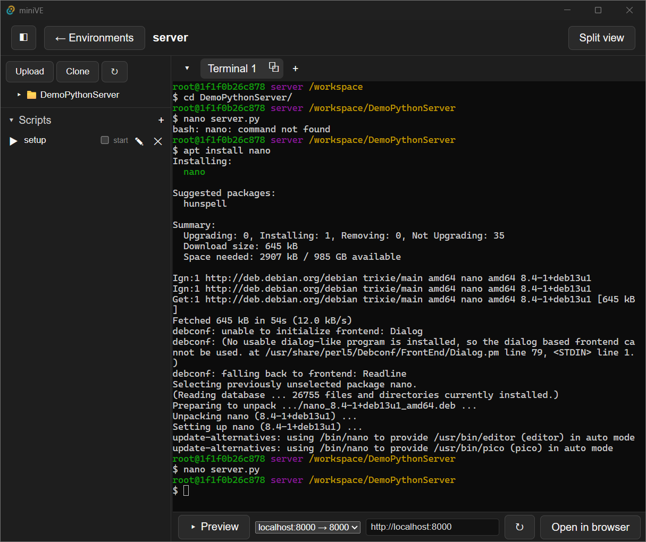646x542 pixels.
Task: Select the DemoPythonServer folder
Action: click(74, 95)
